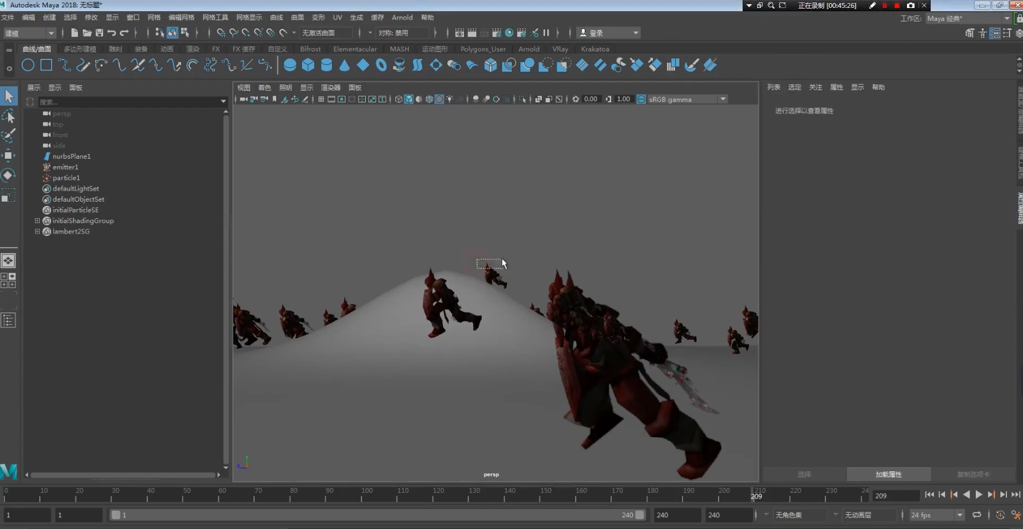Activate the Rotate tool in toolbox
This screenshot has width=1023, height=529.
click(9, 175)
